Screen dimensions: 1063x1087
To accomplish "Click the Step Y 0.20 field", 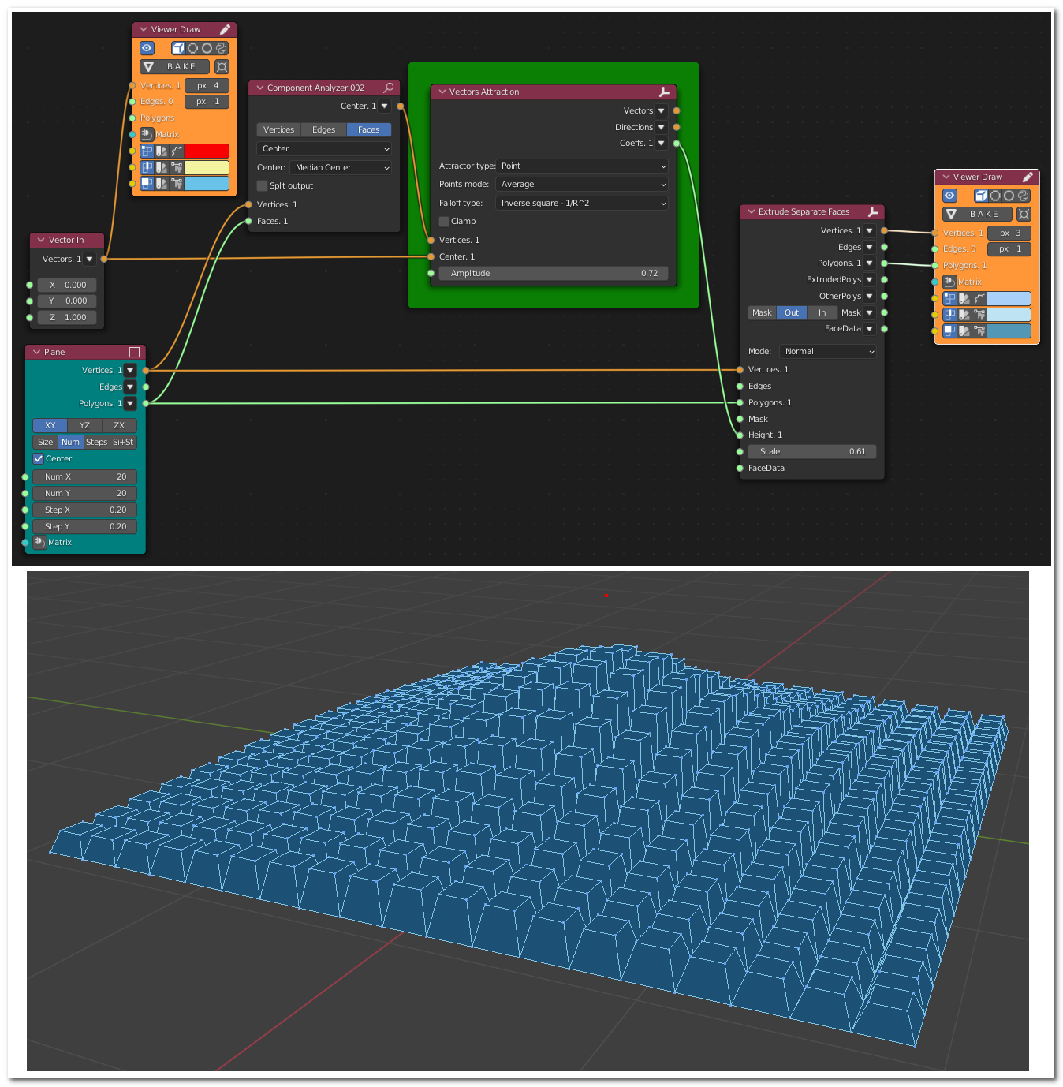I will (x=85, y=526).
